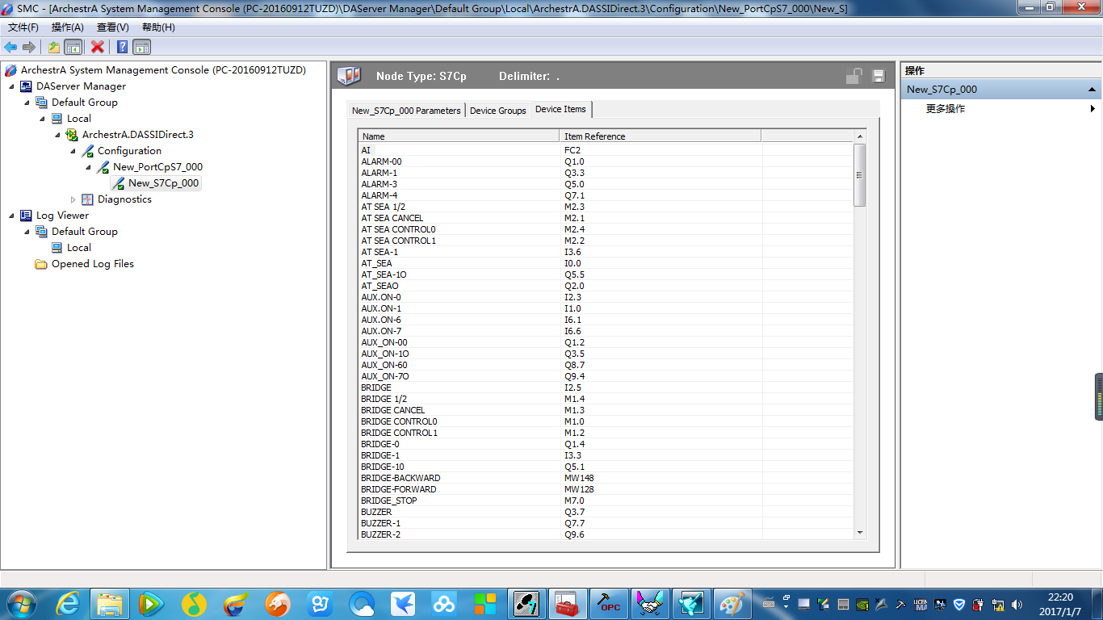Image resolution: width=1103 pixels, height=620 pixels.
Task: Switch to the Device Groups tab
Action: coord(497,111)
